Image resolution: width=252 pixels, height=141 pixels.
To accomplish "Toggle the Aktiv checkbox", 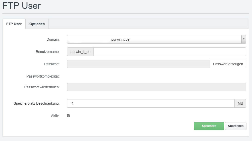I will [x=69, y=115].
